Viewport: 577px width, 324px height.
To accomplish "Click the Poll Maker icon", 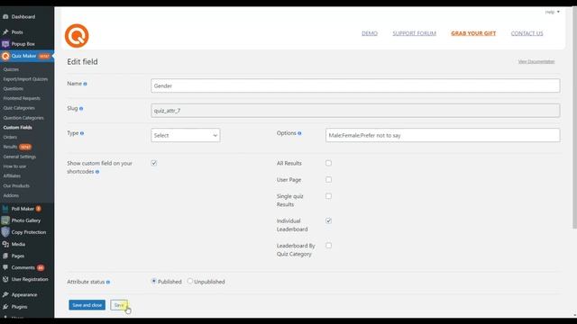I will pos(5,209).
